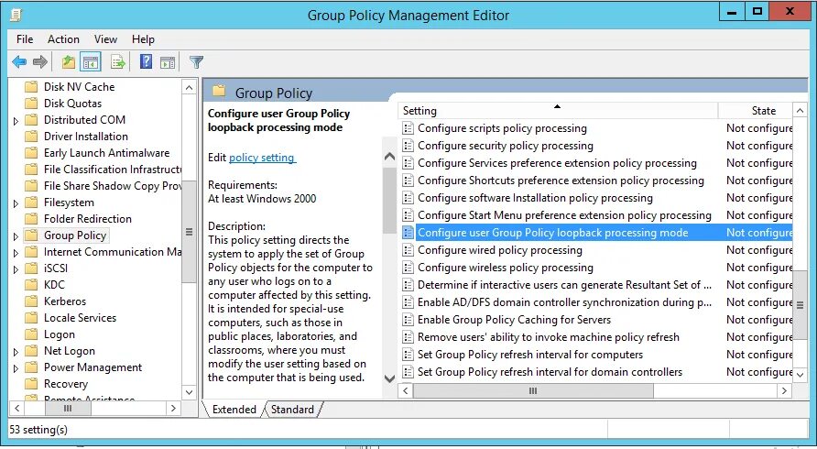The height and width of the screenshot is (449, 817).
Task: Click the application icon in title bar
Action: pos(16,16)
